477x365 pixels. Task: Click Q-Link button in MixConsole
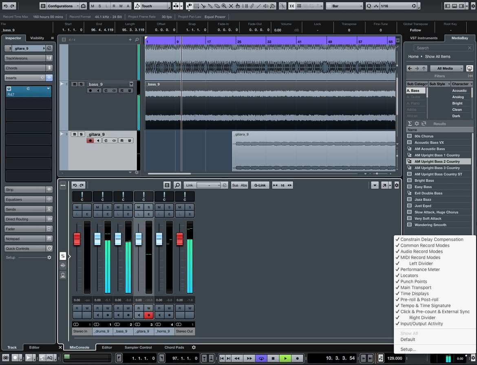click(260, 185)
